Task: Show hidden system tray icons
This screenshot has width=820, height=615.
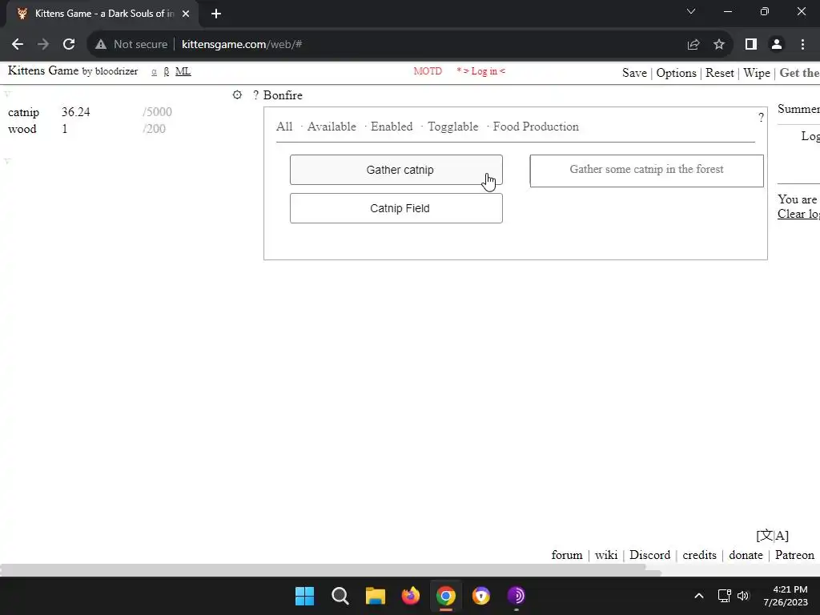Action: click(698, 596)
